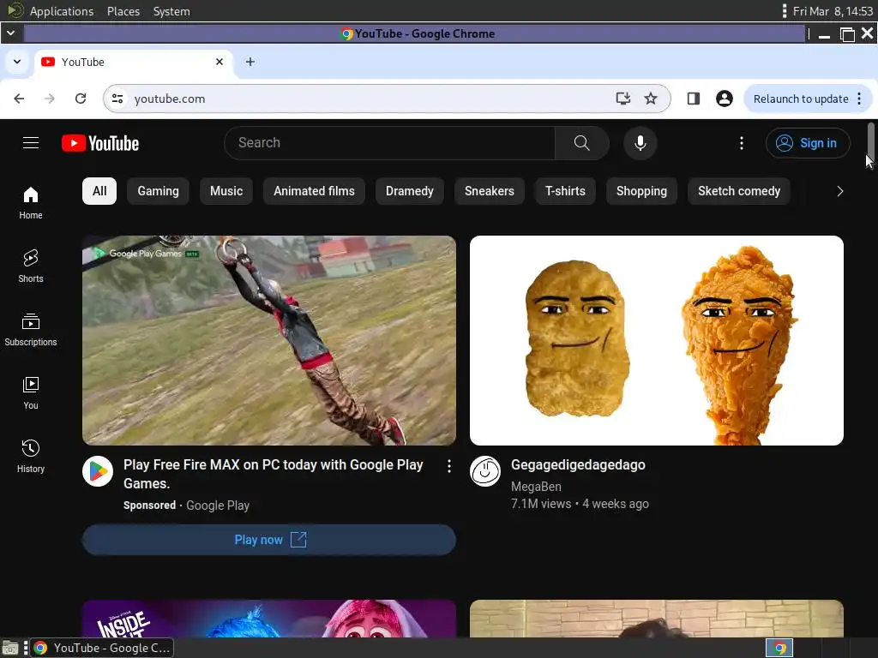Click the Play now button
Image resolution: width=878 pixels, height=658 pixels.
point(268,540)
